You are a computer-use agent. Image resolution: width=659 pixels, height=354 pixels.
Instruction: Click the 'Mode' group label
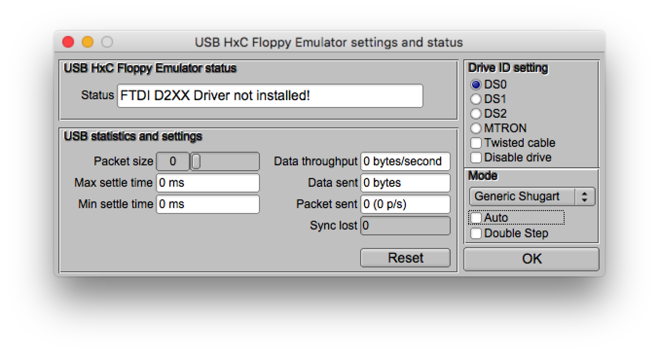pyautogui.click(x=483, y=175)
